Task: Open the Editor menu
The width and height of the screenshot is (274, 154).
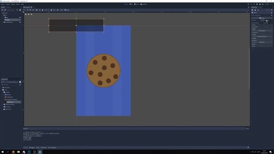Action: click(18, 4)
